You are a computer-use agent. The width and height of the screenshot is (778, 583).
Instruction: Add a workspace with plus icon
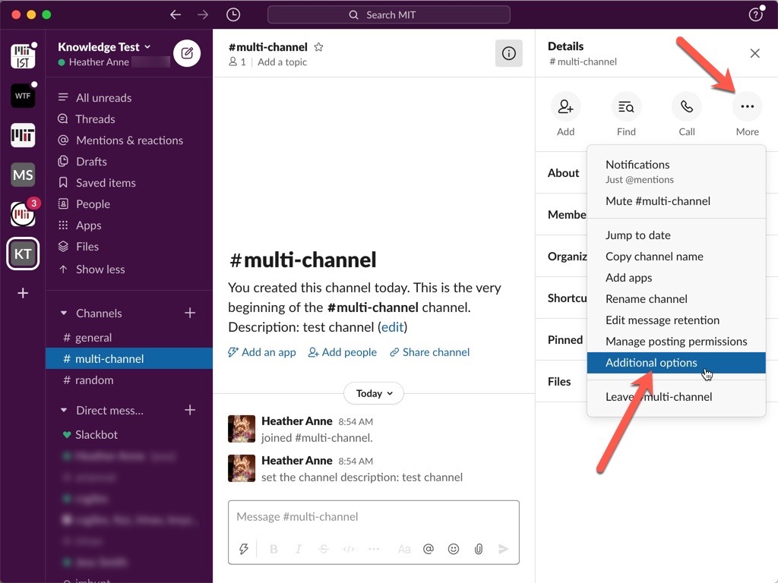23,293
